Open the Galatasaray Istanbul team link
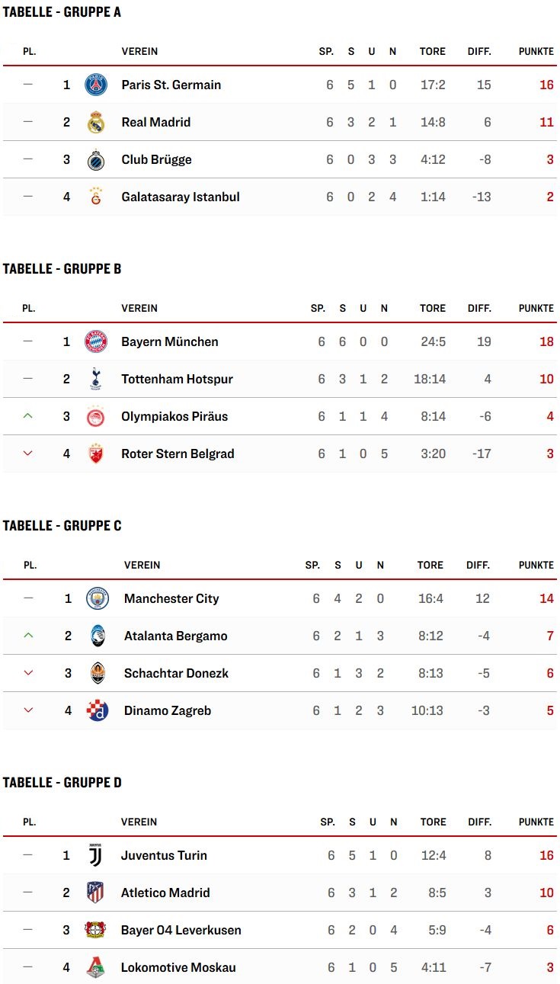The height and width of the screenshot is (984, 560). click(181, 197)
